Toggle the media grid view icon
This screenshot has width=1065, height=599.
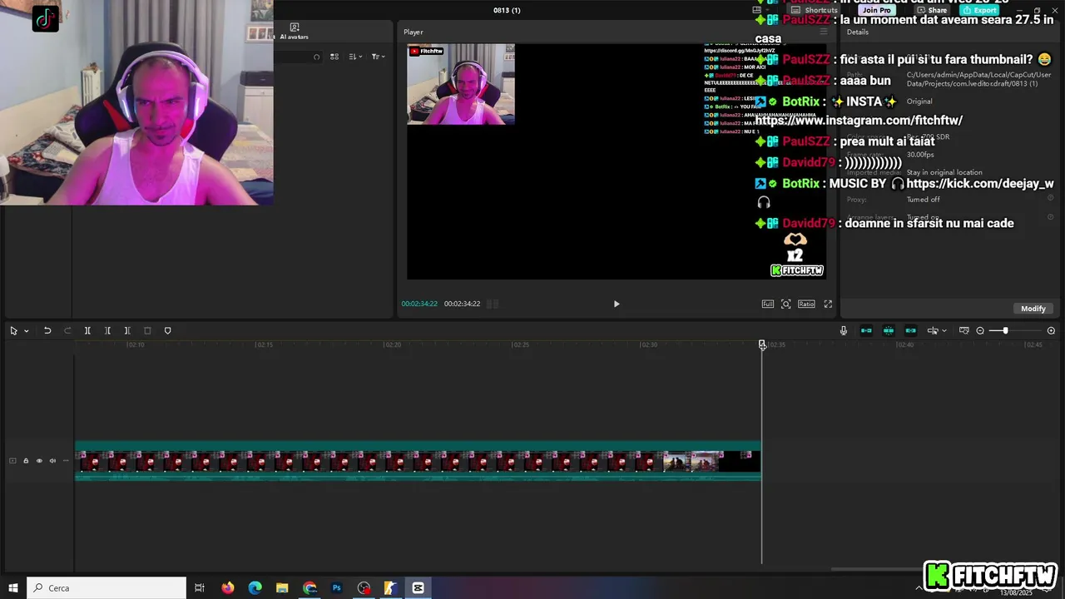(334, 57)
